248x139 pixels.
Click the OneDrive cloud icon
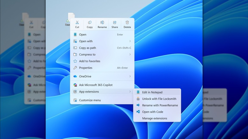(75, 76)
